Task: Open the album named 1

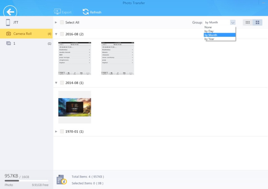Action: pos(26,43)
